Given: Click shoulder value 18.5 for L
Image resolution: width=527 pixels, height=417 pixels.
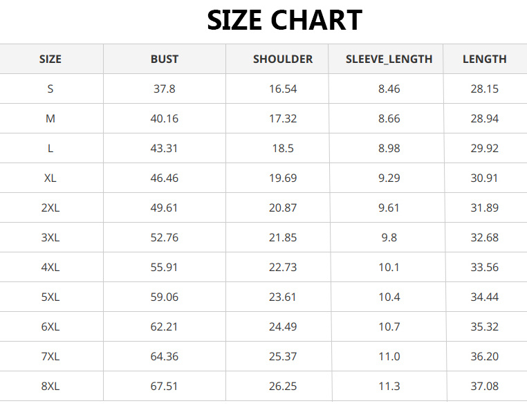Looking at the screenshot, I should click(283, 149).
